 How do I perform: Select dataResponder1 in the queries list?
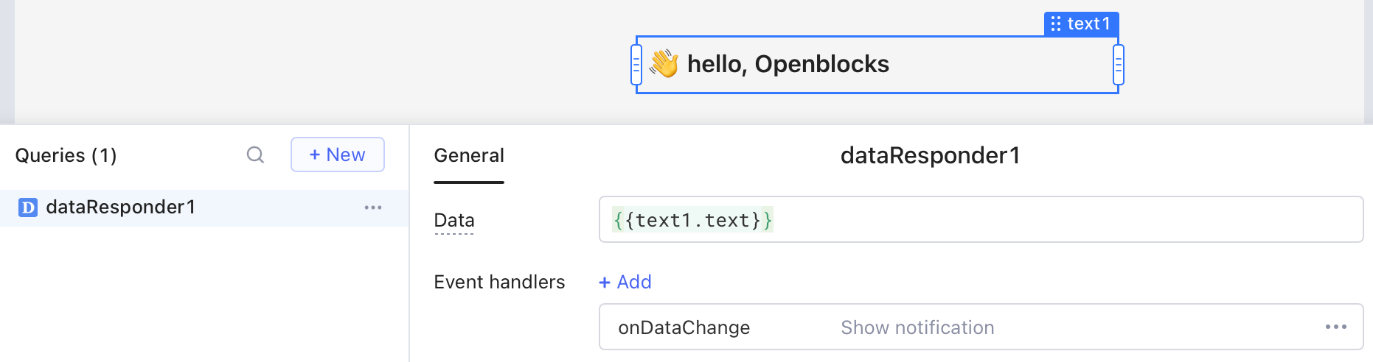[121, 207]
